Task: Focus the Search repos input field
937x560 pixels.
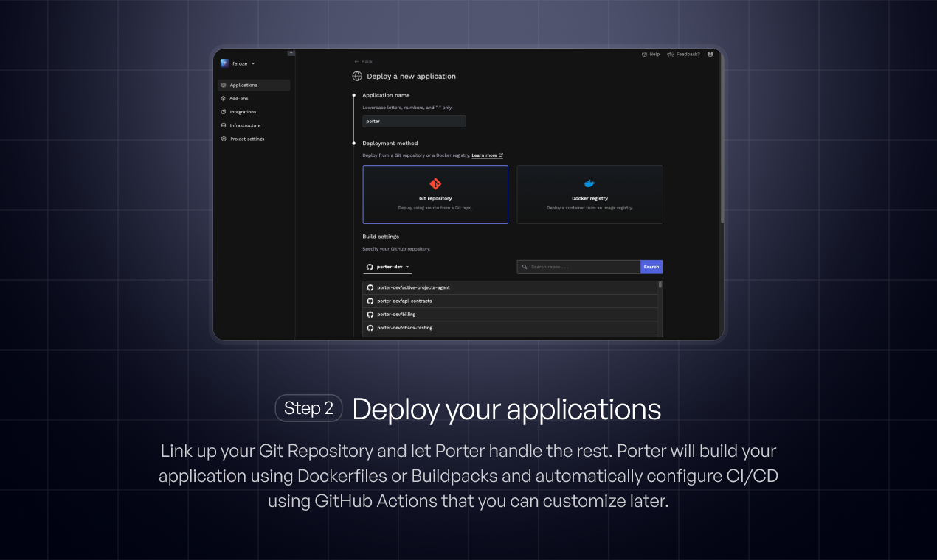Action: tap(579, 267)
